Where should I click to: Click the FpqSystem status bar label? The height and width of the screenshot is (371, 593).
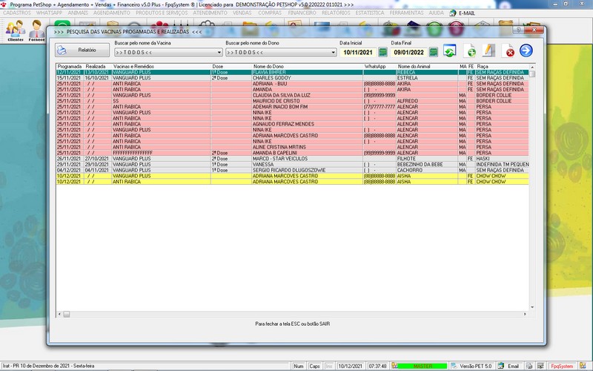click(562, 366)
